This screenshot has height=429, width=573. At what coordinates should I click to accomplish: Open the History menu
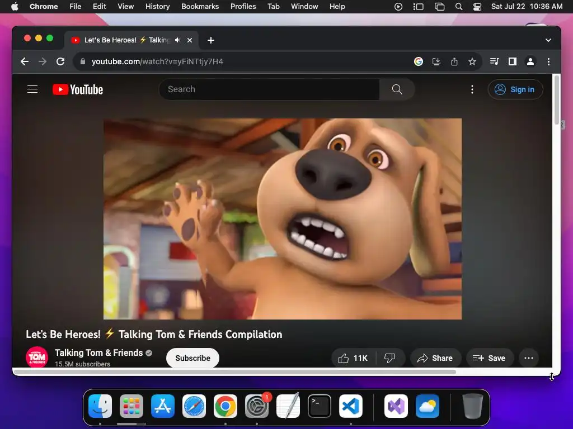[157, 7]
